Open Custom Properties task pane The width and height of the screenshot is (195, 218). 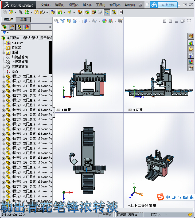point(191,68)
